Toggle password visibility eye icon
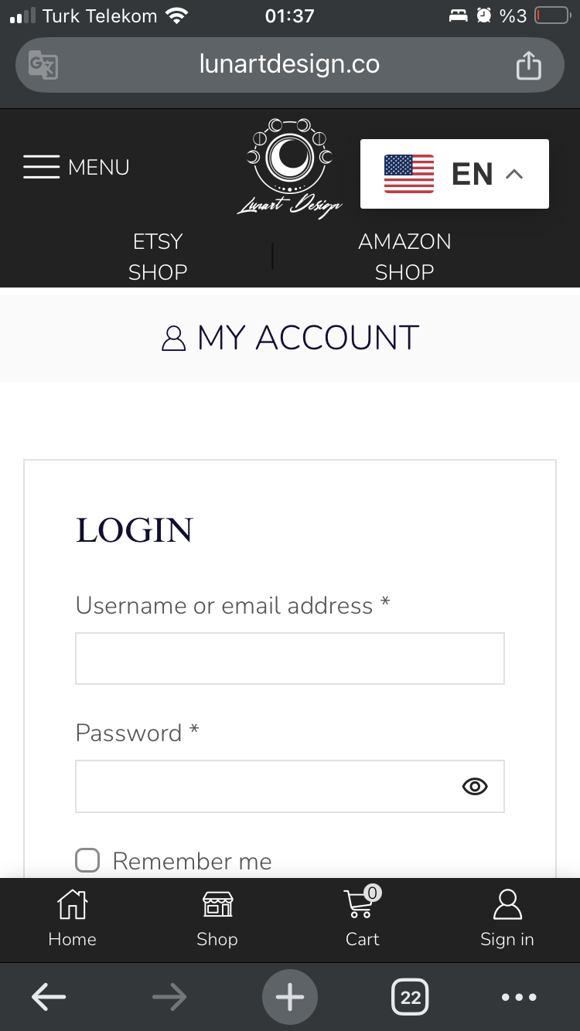The image size is (580, 1031). (x=475, y=787)
